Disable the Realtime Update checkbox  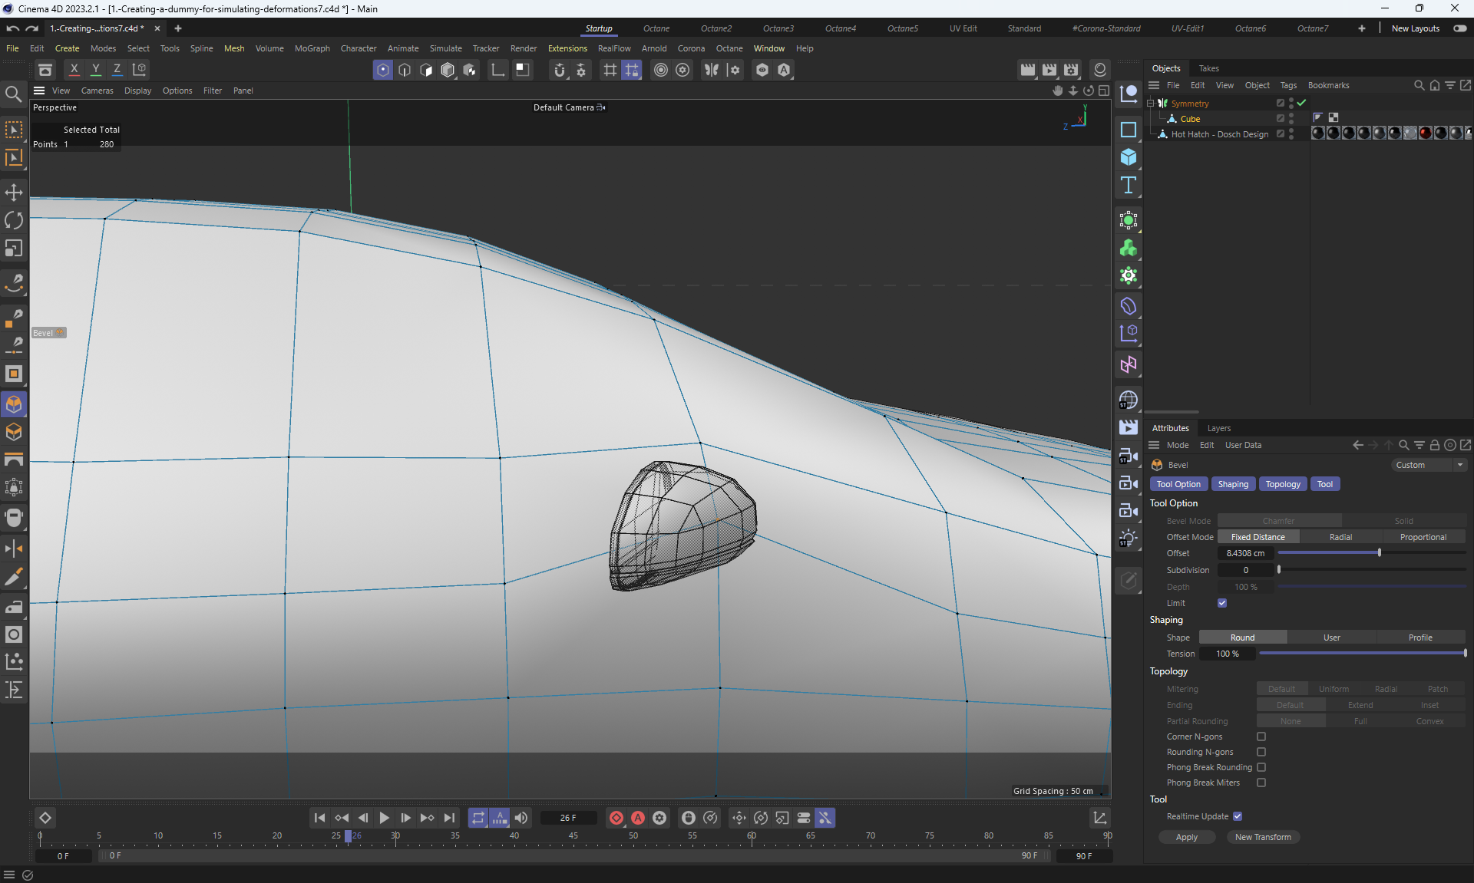pyautogui.click(x=1238, y=816)
